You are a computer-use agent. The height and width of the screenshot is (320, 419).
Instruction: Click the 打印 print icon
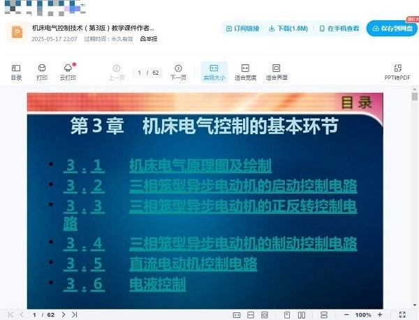42,71
